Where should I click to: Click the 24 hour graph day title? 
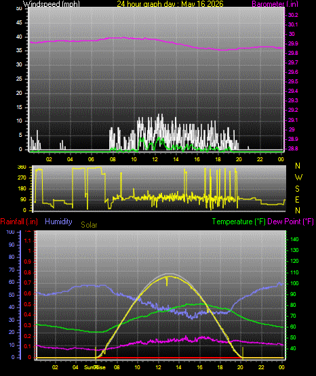tap(170, 3)
